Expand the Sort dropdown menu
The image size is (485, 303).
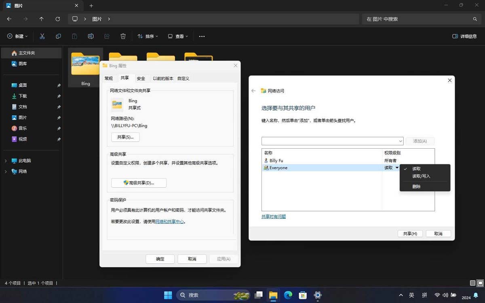tap(148, 36)
